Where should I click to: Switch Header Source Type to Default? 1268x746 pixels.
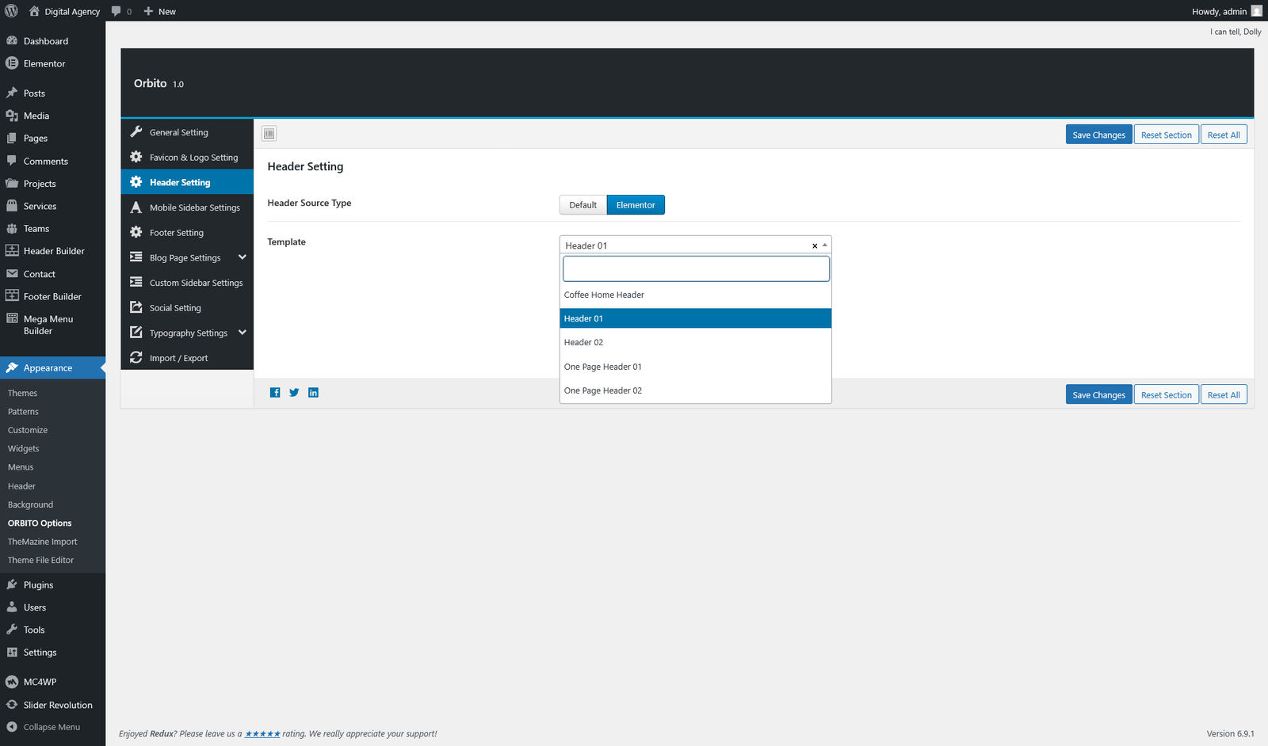click(x=582, y=205)
